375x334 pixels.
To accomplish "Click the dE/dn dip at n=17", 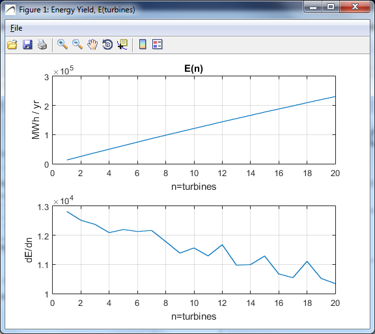I will click(293, 277).
